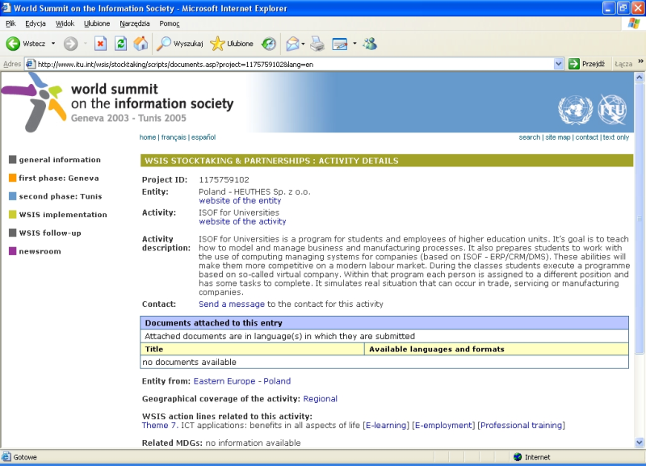The width and height of the screenshot is (646, 466).
Task: Open the Widok menu
Action: click(x=65, y=23)
